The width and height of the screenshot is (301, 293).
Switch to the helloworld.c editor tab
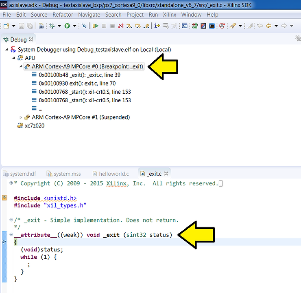[114, 174]
